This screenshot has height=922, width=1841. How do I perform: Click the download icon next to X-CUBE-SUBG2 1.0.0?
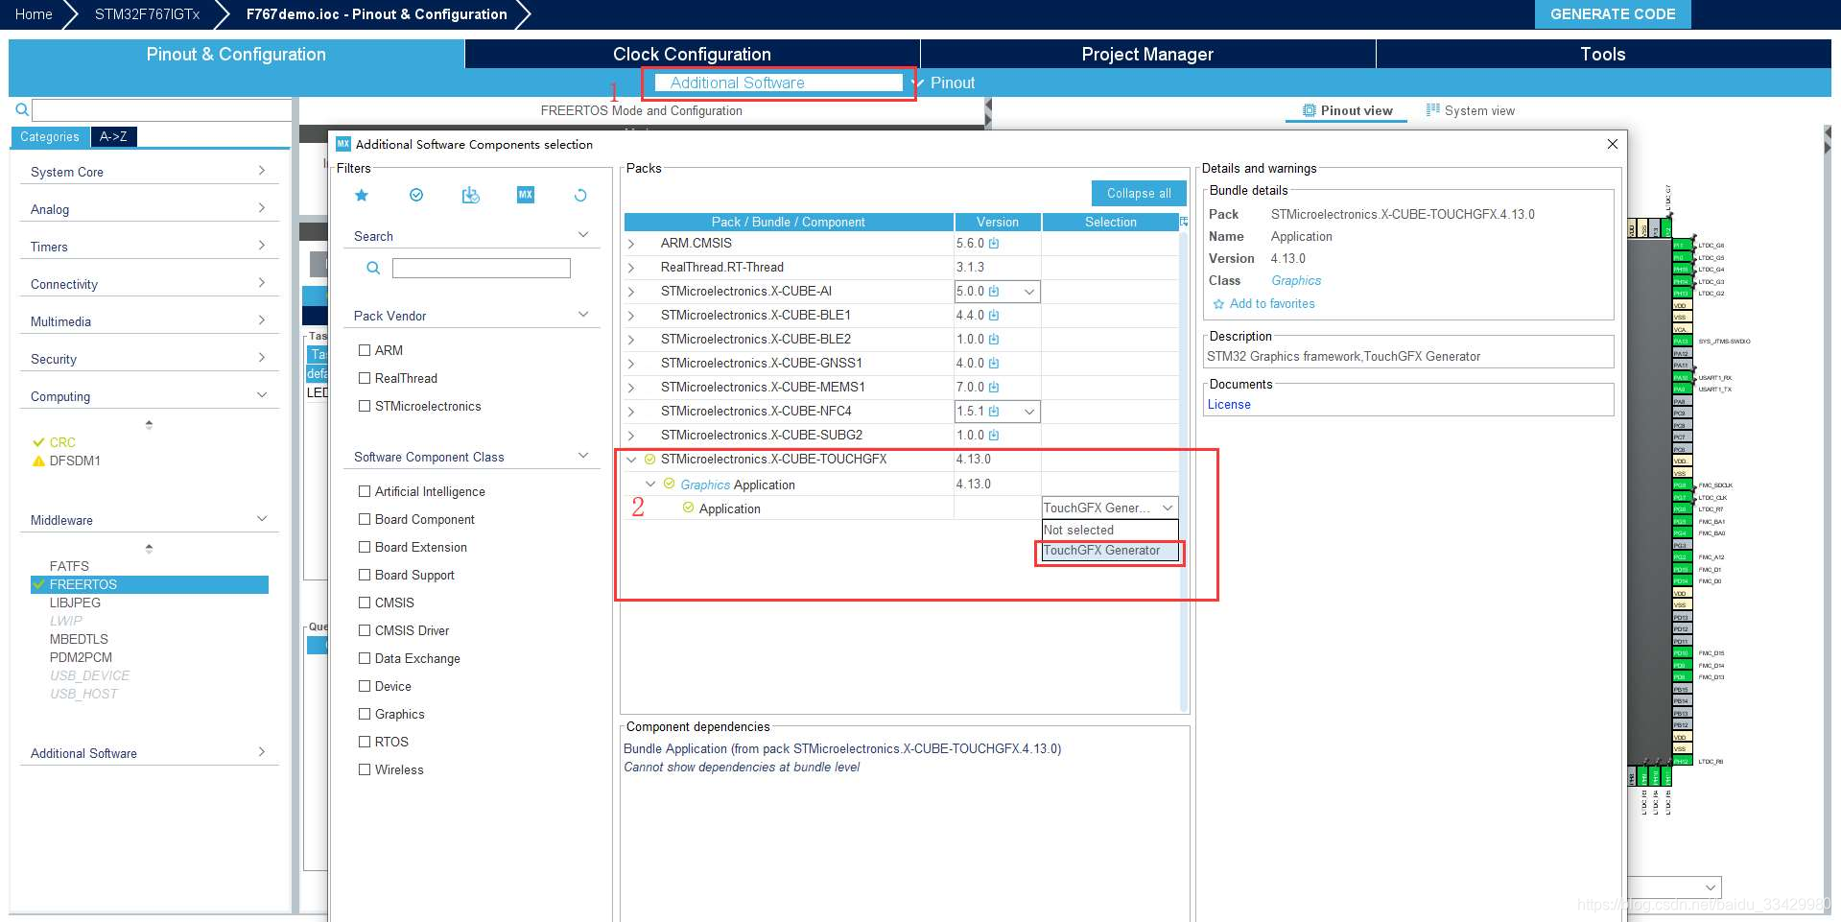(x=994, y=436)
